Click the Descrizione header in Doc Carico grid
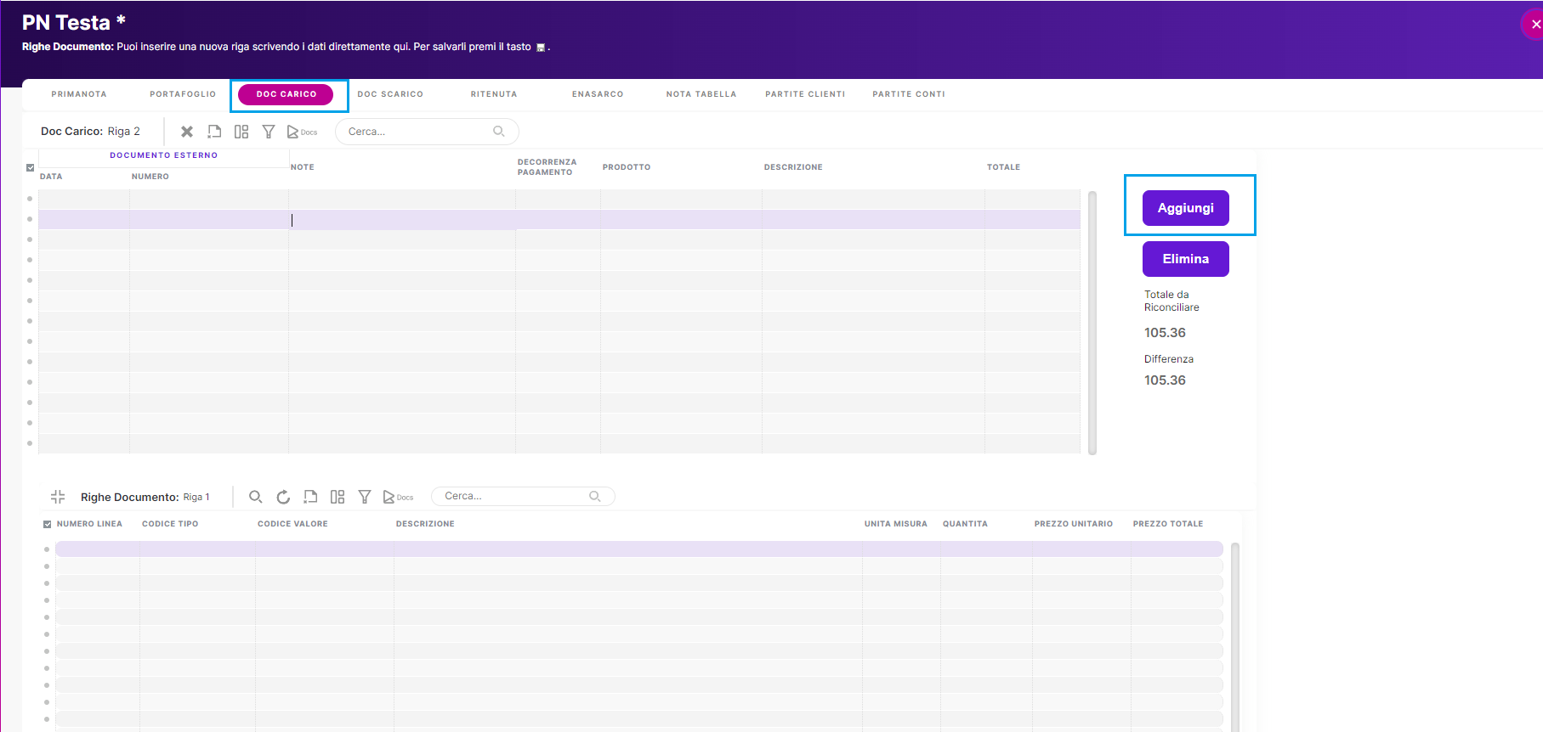 click(793, 167)
